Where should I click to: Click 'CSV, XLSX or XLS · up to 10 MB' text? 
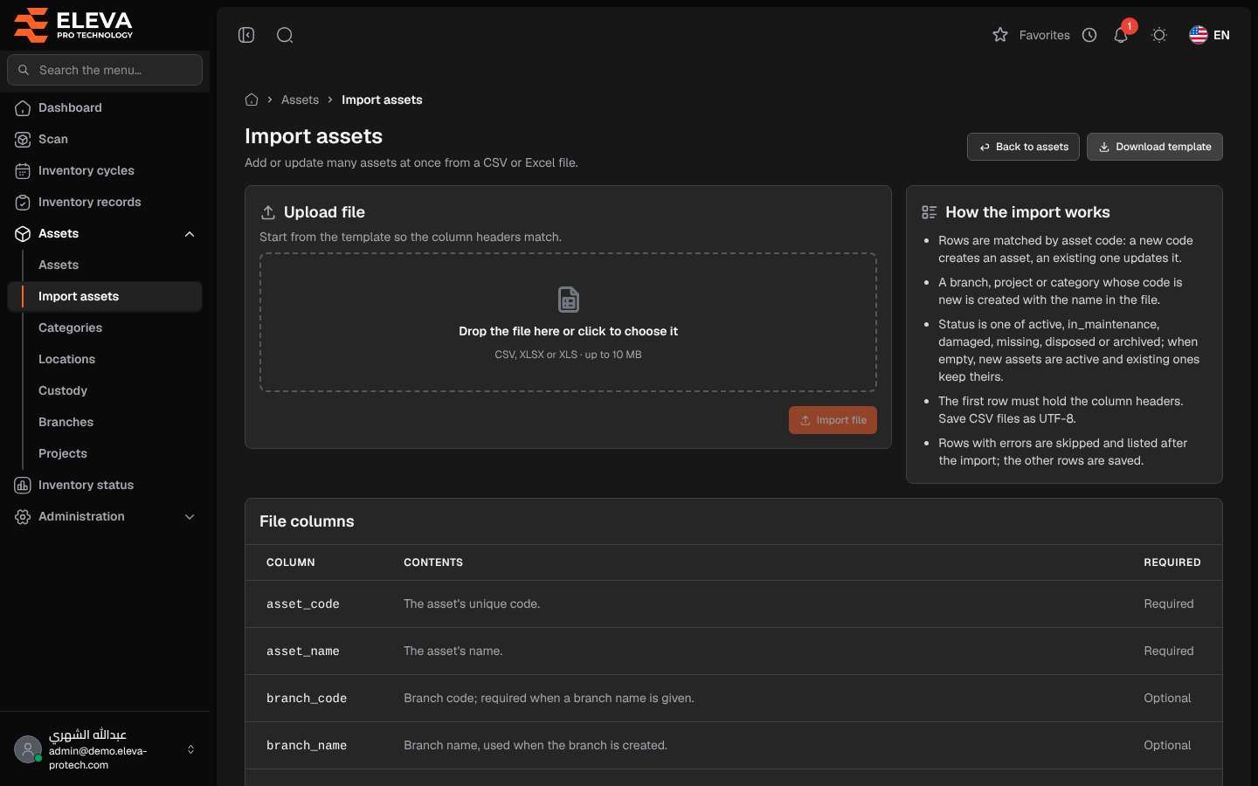coord(568,355)
